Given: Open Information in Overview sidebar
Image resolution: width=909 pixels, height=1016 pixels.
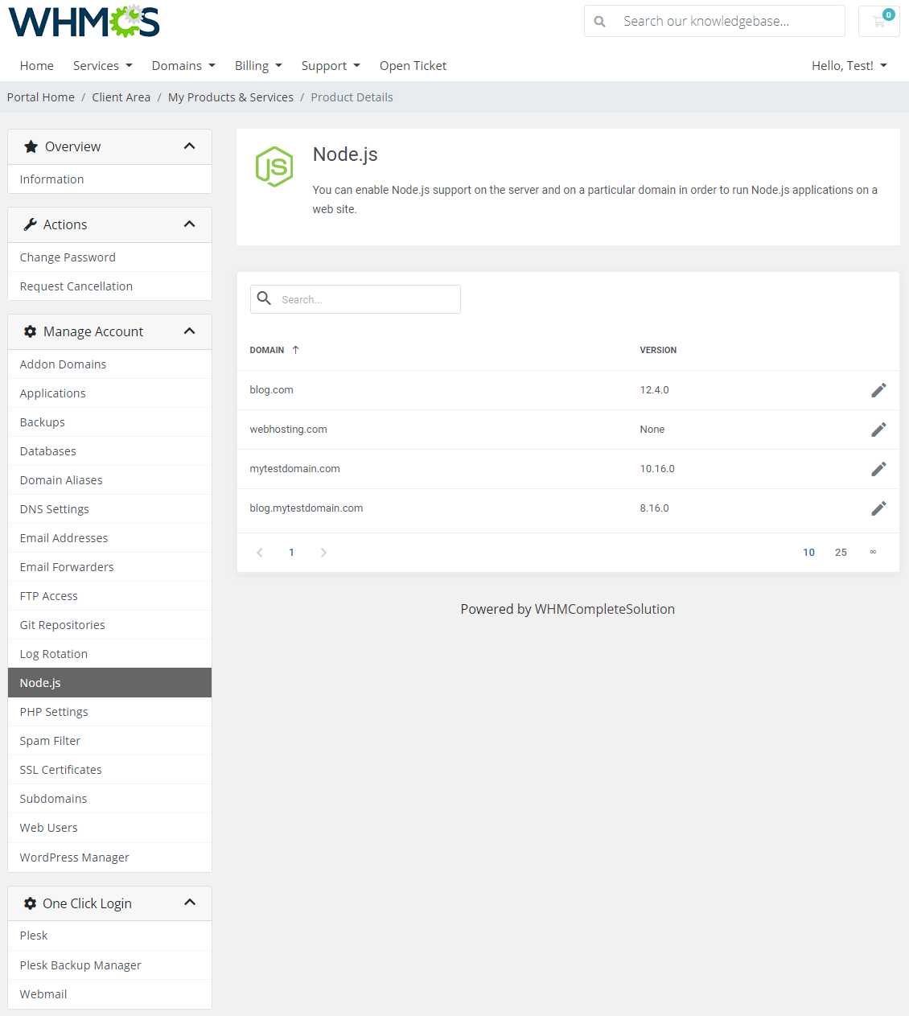Looking at the screenshot, I should (109, 179).
